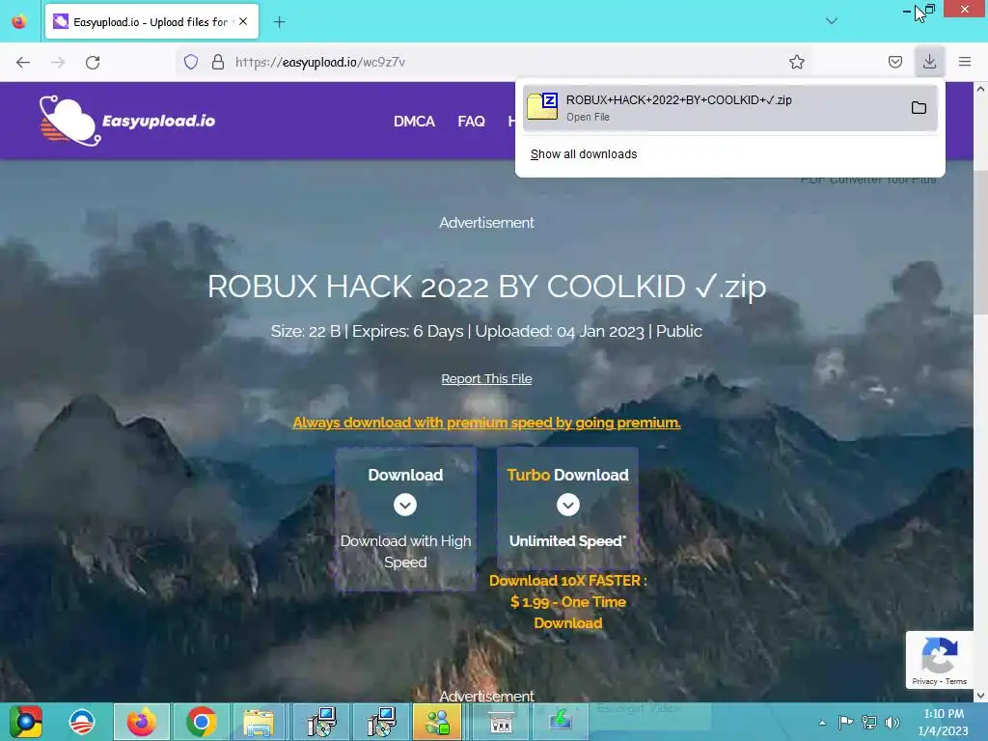Click the Download 10X FASTER offer link
The image size is (988, 741).
568,602
